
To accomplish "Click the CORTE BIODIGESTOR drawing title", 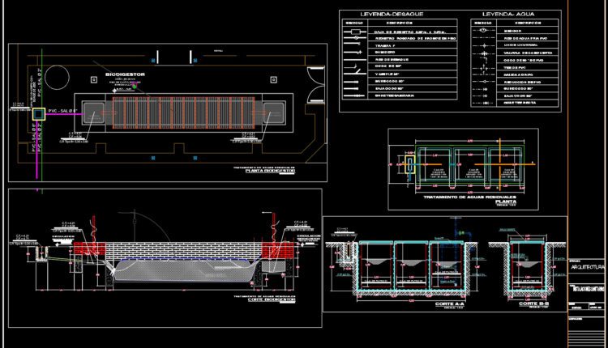I will click(x=272, y=299).
